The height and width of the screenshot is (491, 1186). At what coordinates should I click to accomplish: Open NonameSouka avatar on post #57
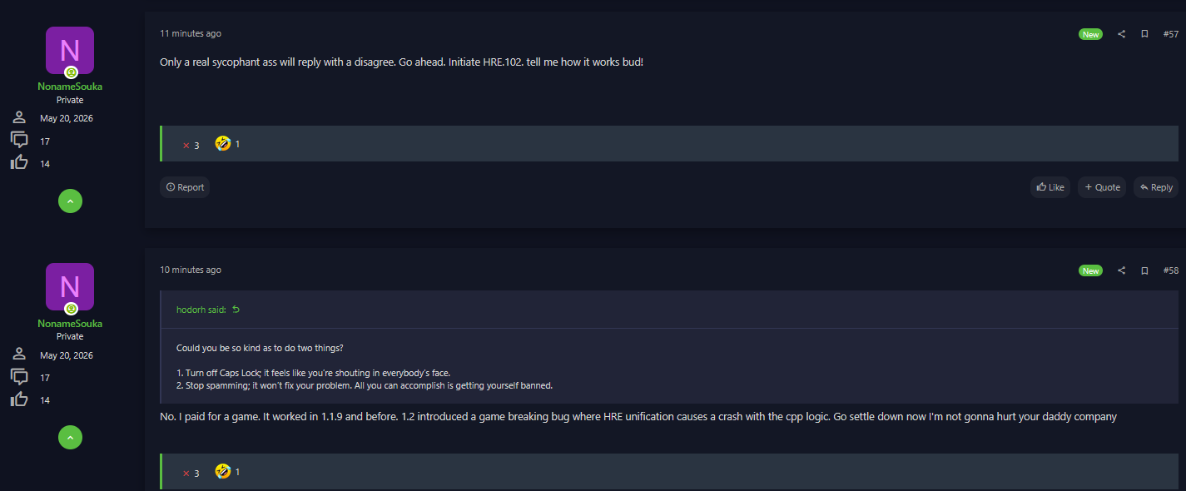click(70, 51)
